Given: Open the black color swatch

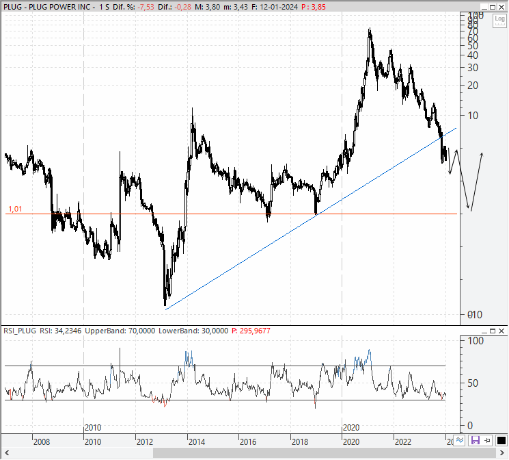Looking at the screenshot, I should 501,440.
